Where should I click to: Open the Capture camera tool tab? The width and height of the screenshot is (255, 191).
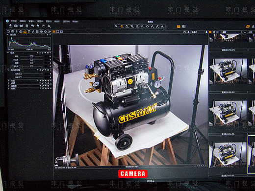coord(12,31)
